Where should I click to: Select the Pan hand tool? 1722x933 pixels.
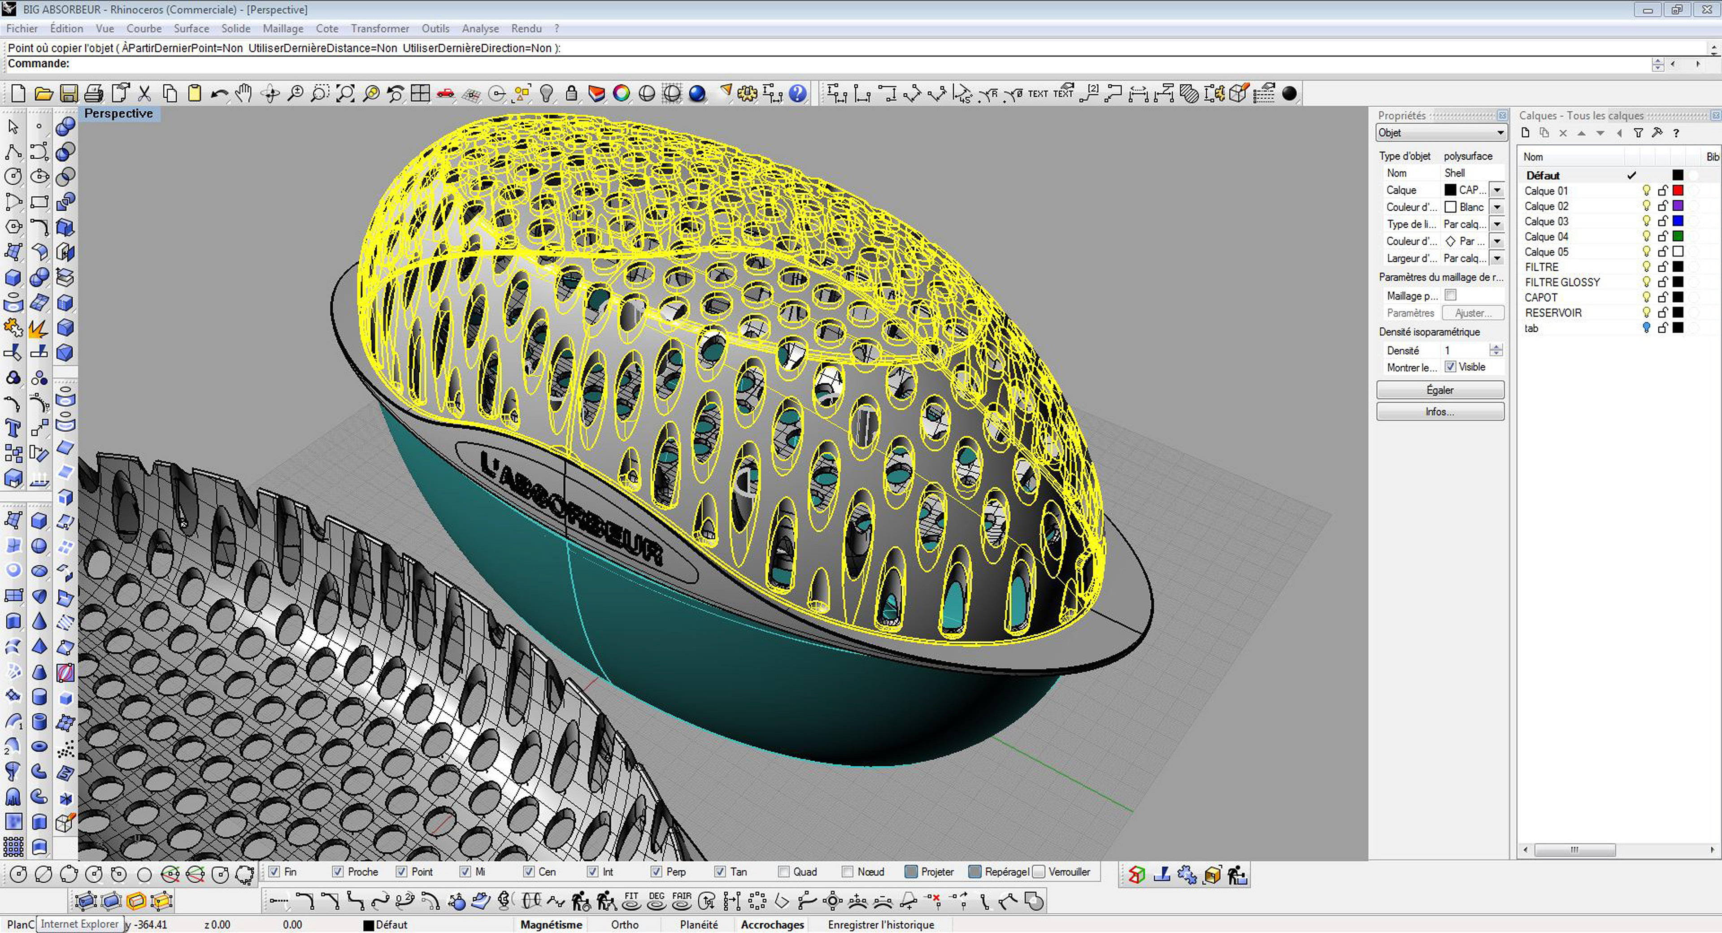(x=244, y=94)
